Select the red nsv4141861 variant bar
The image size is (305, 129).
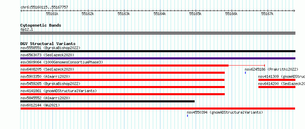click(123, 94)
